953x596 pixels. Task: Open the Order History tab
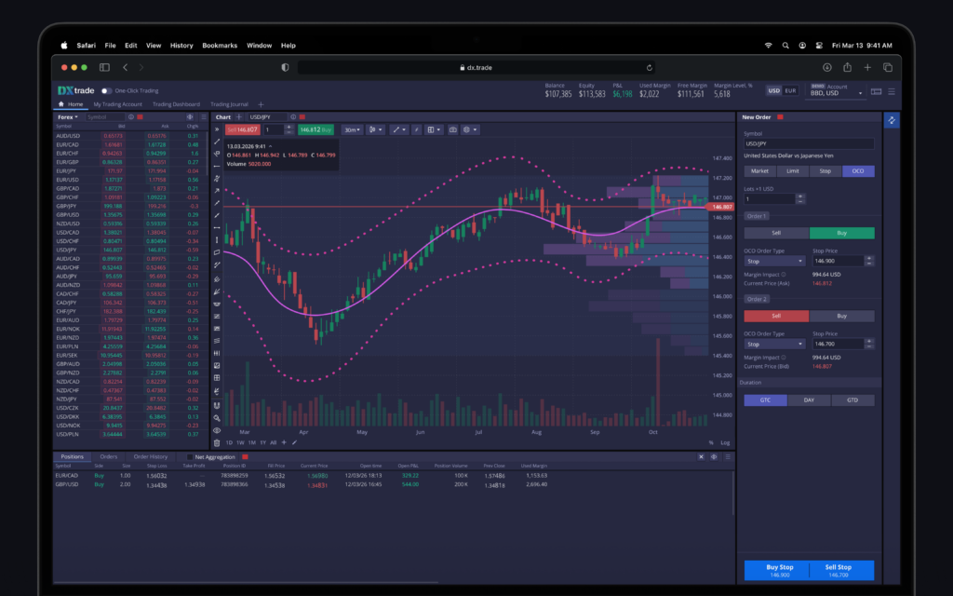point(150,457)
